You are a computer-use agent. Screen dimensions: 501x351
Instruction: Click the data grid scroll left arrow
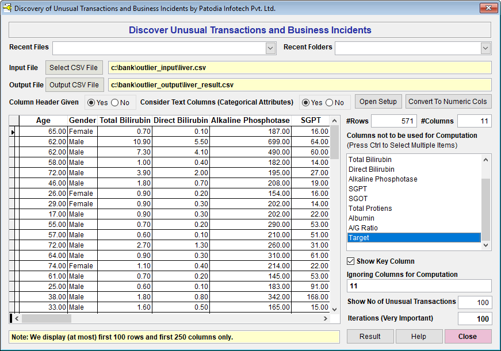coord(17,318)
